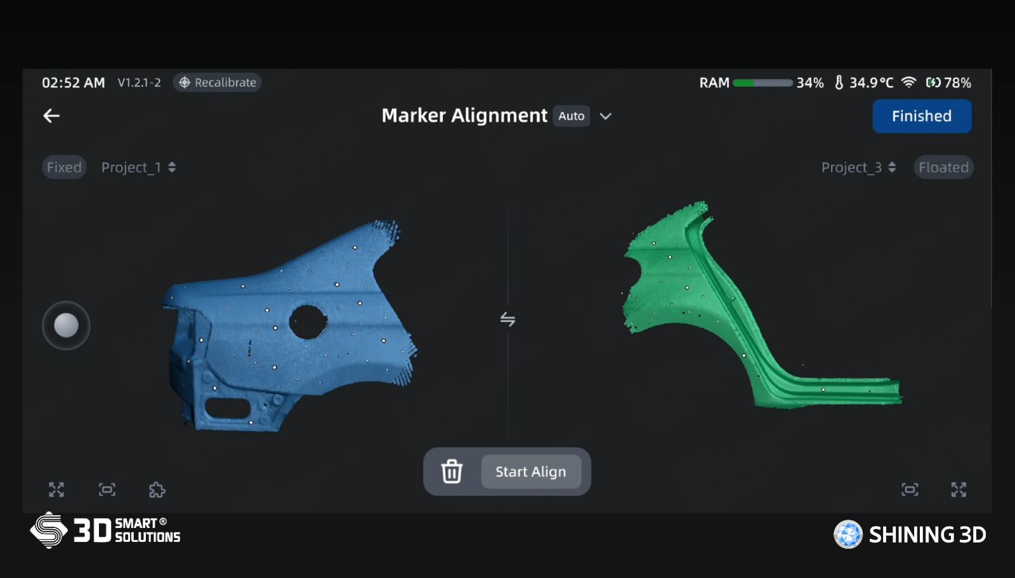Click the Wi-Fi status icon
Screen dimensions: 1015x578
click(908, 82)
